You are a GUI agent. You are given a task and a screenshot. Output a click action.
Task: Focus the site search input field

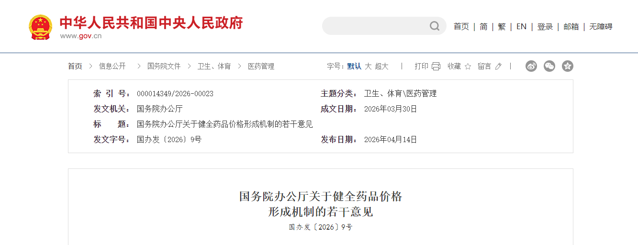click(x=376, y=26)
